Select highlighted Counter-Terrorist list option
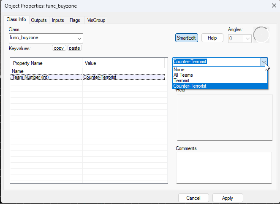 click(x=220, y=86)
